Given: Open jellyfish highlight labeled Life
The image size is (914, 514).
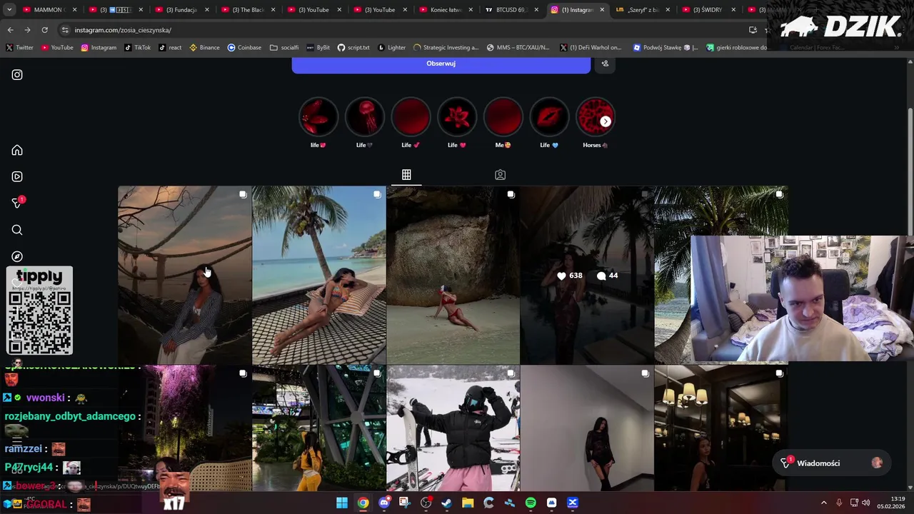Looking at the screenshot, I should [365, 123].
